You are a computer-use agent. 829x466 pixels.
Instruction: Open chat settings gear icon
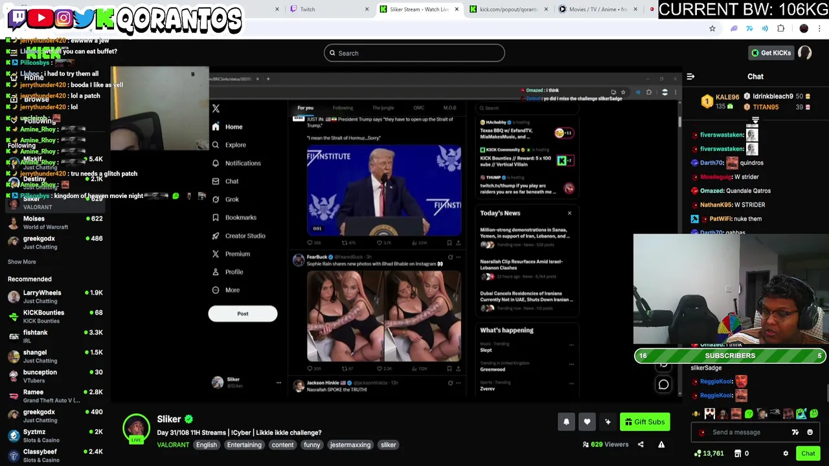click(x=786, y=454)
